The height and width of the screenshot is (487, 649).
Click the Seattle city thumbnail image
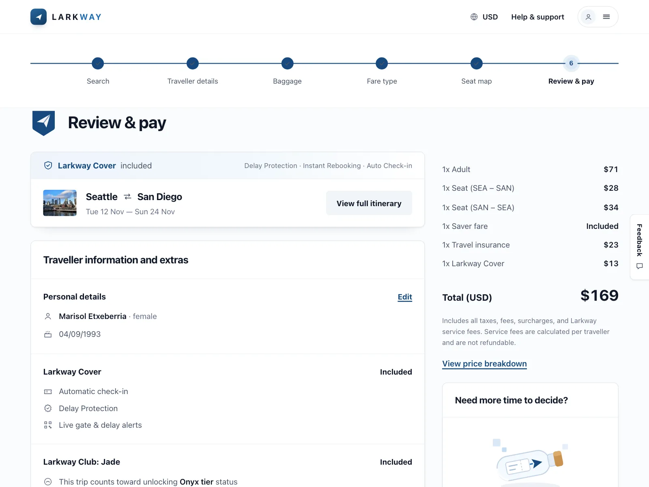click(60, 203)
